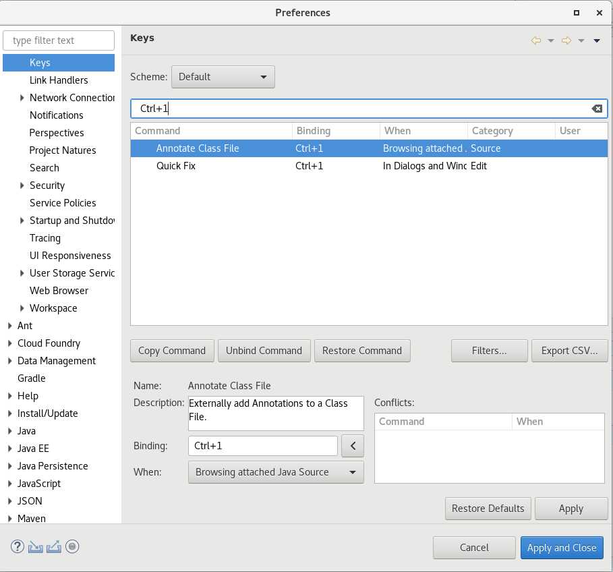The height and width of the screenshot is (572, 613).
Task: Select Web Browser in the tree
Action: tap(59, 291)
